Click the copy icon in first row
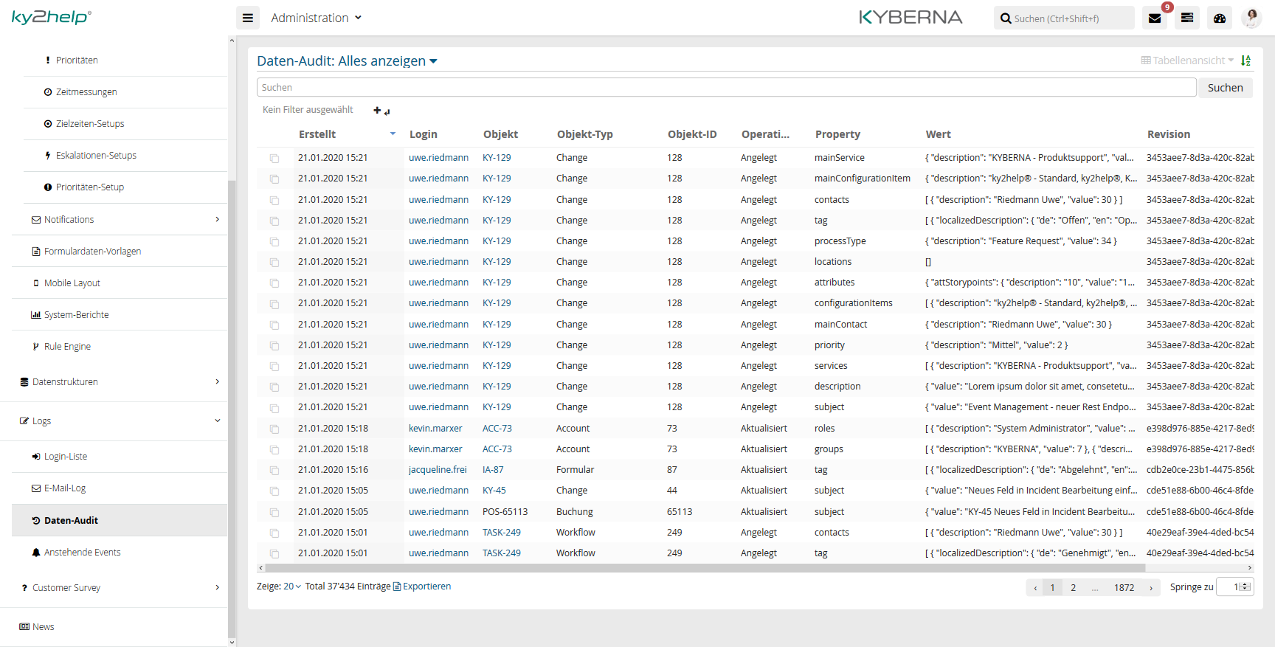The height and width of the screenshot is (647, 1275). [274, 159]
